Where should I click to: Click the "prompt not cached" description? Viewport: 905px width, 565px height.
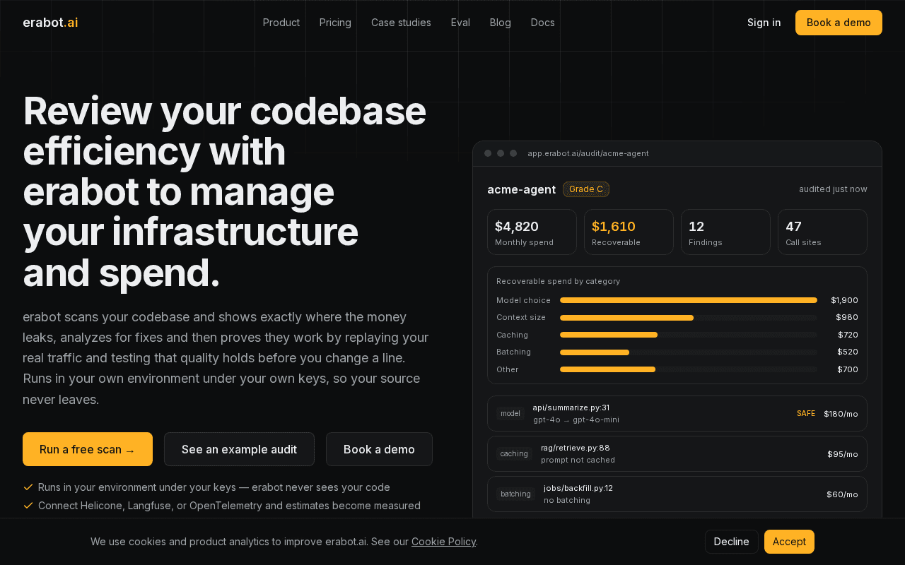click(578, 460)
